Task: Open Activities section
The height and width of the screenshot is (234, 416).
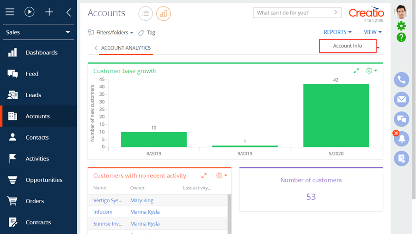Action: (38, 158)
